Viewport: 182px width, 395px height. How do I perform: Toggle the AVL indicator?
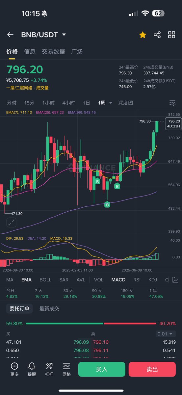point(81,280)
